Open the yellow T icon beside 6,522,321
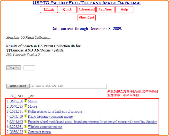Image resolution: width=169 pixels, height=136 pixels. click(26, 111)
